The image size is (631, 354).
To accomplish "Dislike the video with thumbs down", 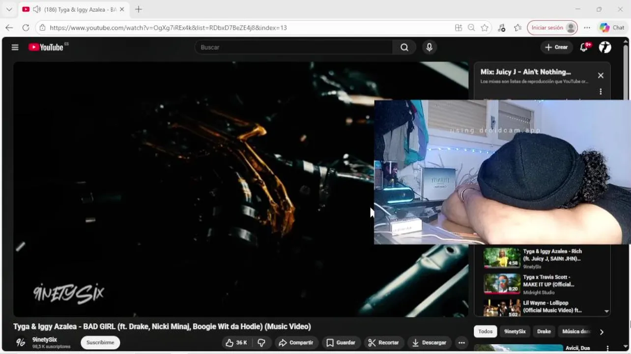I will (x=261, y=343).
